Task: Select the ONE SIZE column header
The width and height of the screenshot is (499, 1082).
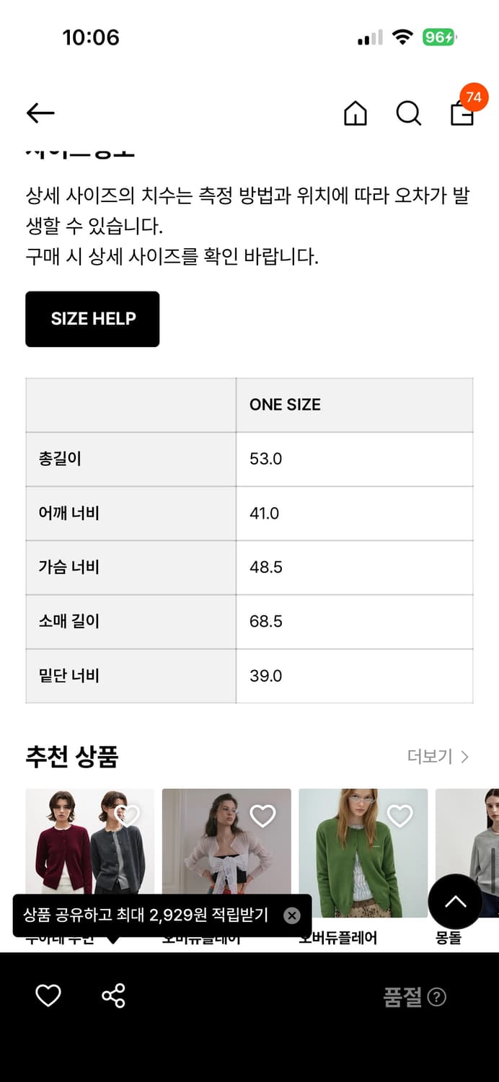Action: (286, 405)
